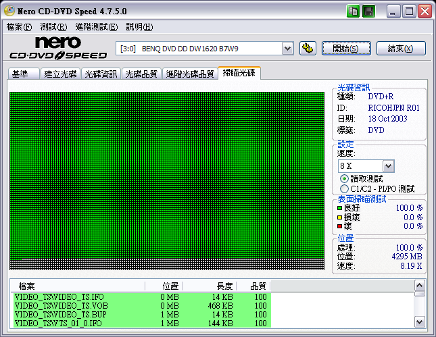436x337 pixels.
Task: Click the Nero disc icon in title bar
Action: pos(9,11)
